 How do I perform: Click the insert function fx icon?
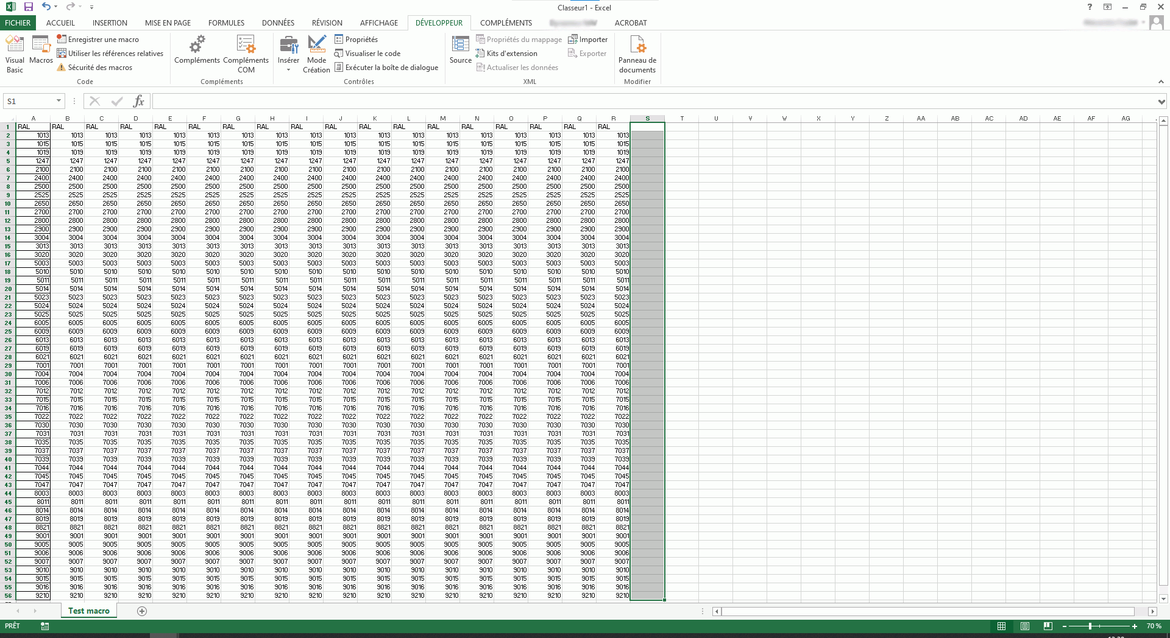[139, 101]
